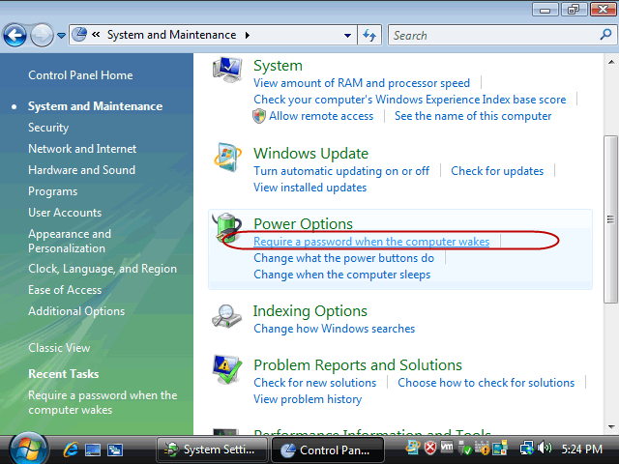
Task: Click Switch between windows quick launch icon
Action: click(115, 449)
